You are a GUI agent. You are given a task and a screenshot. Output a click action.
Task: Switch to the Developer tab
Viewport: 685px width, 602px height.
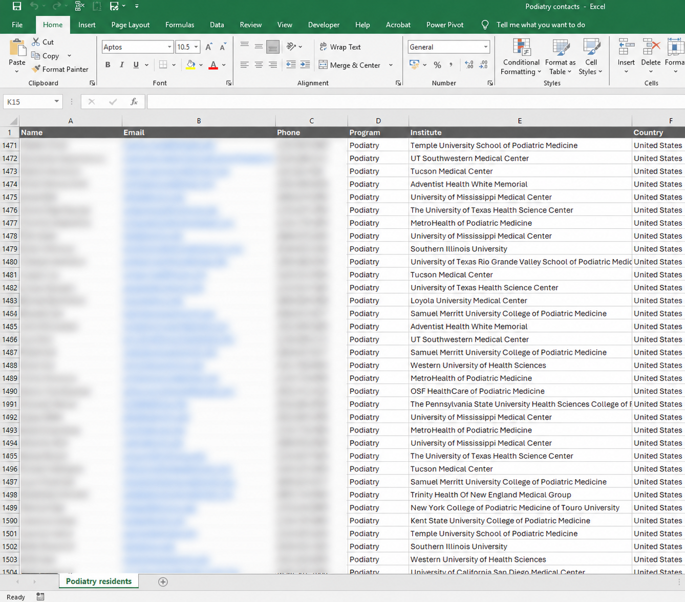324,25
